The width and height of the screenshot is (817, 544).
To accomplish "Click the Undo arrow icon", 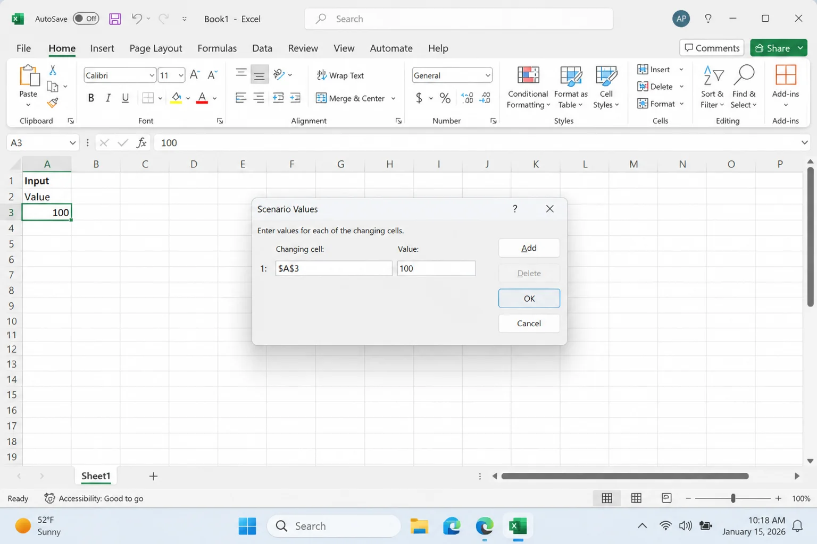I will (x=137, y=19).
